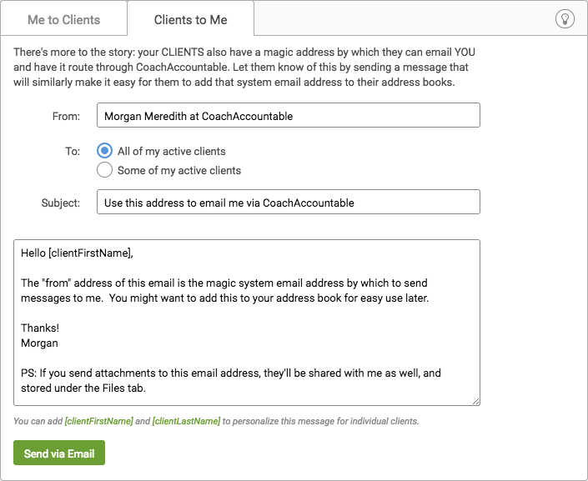Place cursor on the "Thanks!" line in message

point(40,328)
